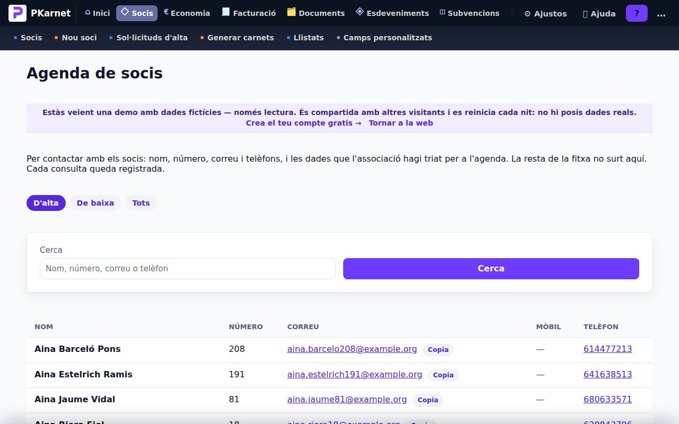This screenshot has height=424, width=679.
Task: Call phone number 614477213
Action: click(x=608, y=349)
